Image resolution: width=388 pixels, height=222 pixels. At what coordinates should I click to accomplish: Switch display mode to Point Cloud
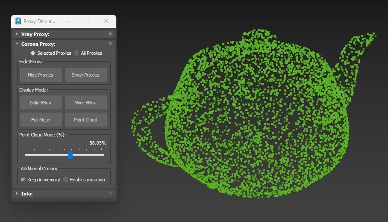pos(86,119)
